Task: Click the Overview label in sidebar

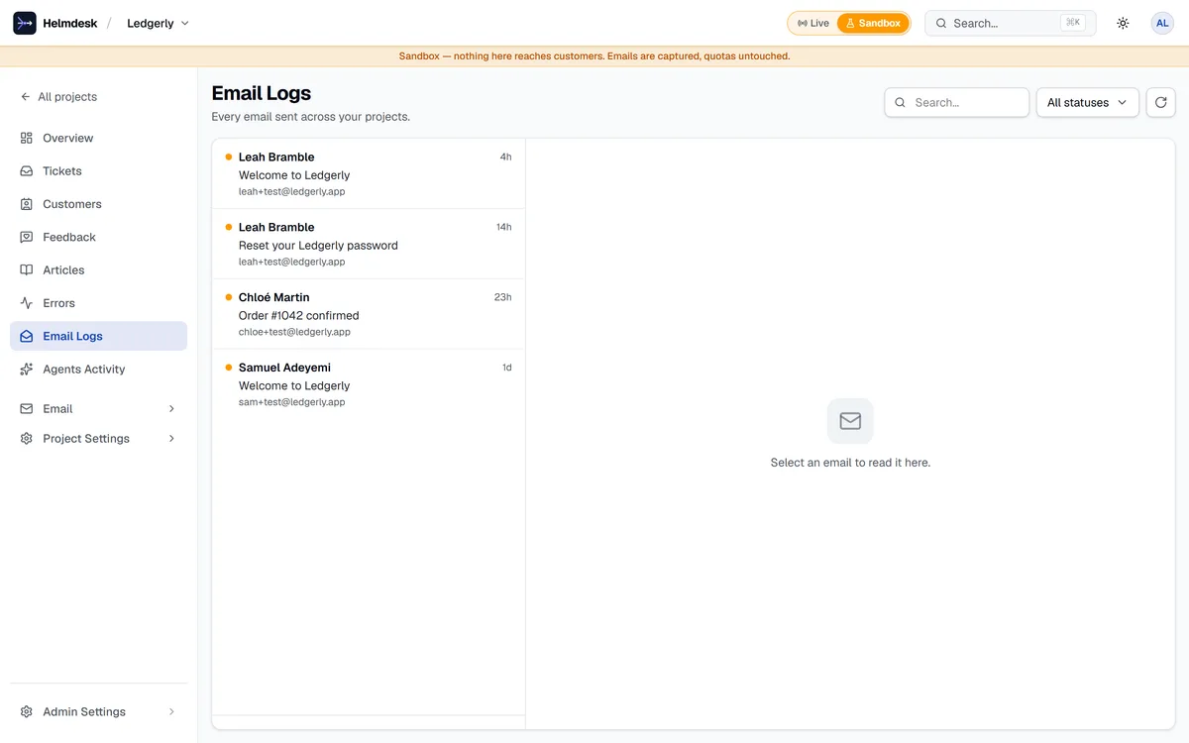Action: click(68, 138)
